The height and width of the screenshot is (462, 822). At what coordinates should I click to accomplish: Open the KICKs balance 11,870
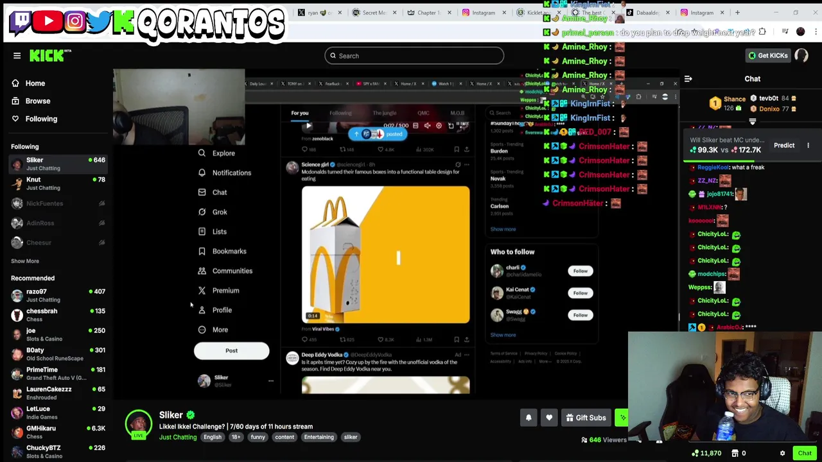(706, 454)
